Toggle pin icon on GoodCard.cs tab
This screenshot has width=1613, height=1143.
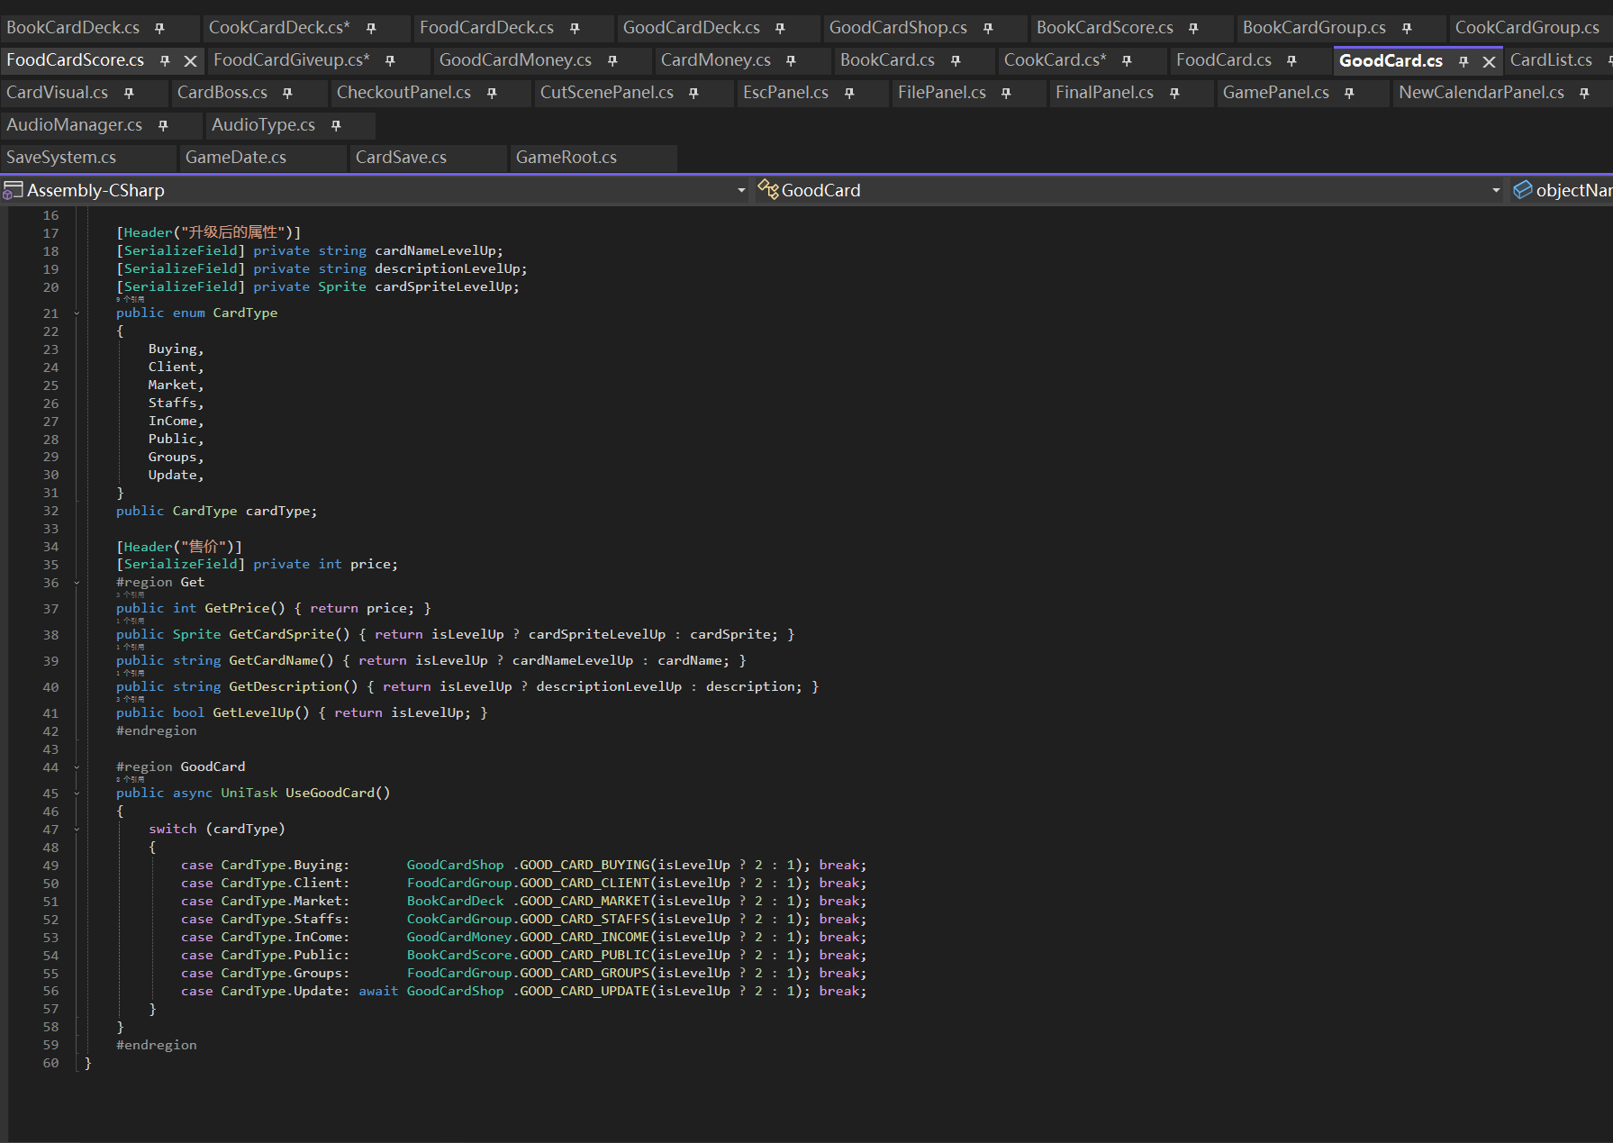coord(1463,61)
